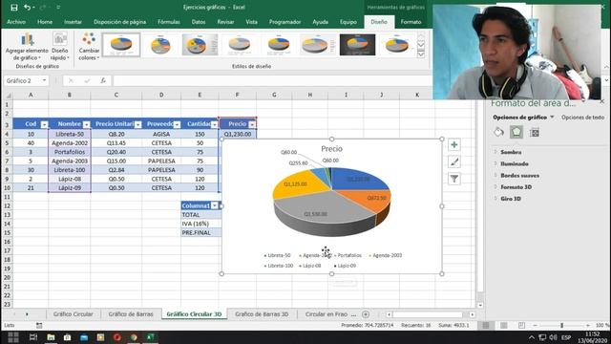Switch to Normal view in status bar
Screen dimensions: 611x344
point(486,325)
